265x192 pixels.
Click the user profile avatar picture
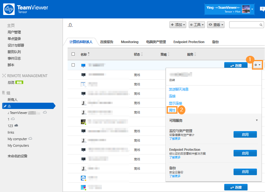click(x=246, y=9)
